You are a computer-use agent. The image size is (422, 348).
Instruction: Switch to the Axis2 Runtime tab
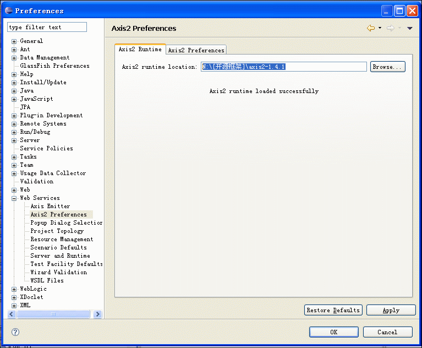[x=140, y=50]
